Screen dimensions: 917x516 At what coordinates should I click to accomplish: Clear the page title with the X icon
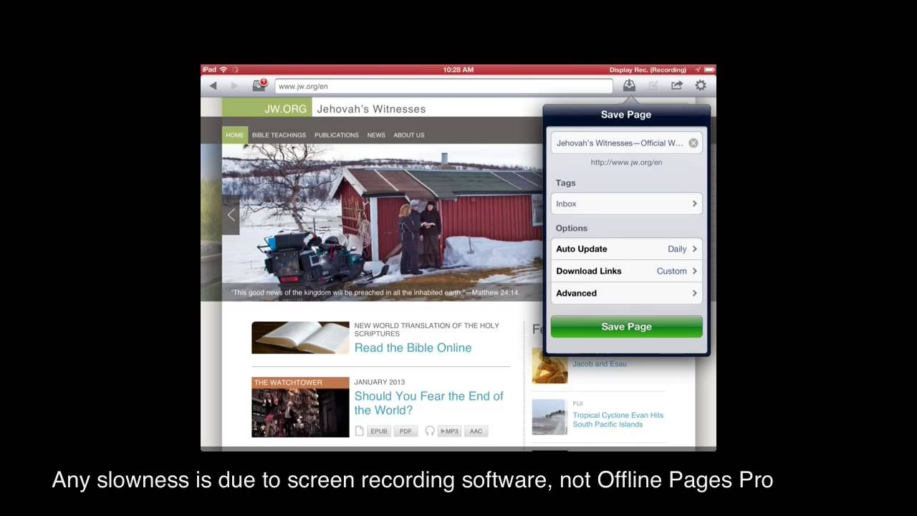[693, 143]
